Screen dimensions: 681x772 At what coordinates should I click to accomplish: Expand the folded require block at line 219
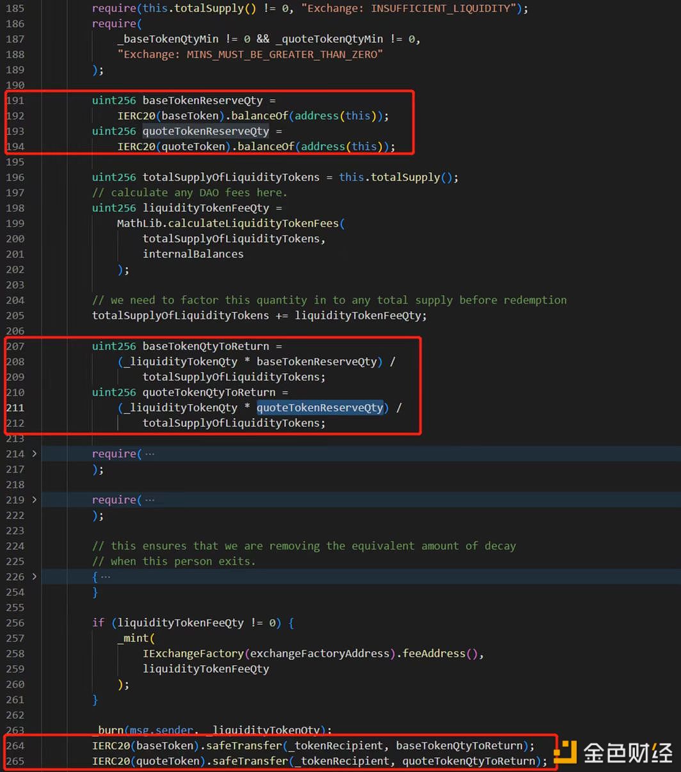34,500
